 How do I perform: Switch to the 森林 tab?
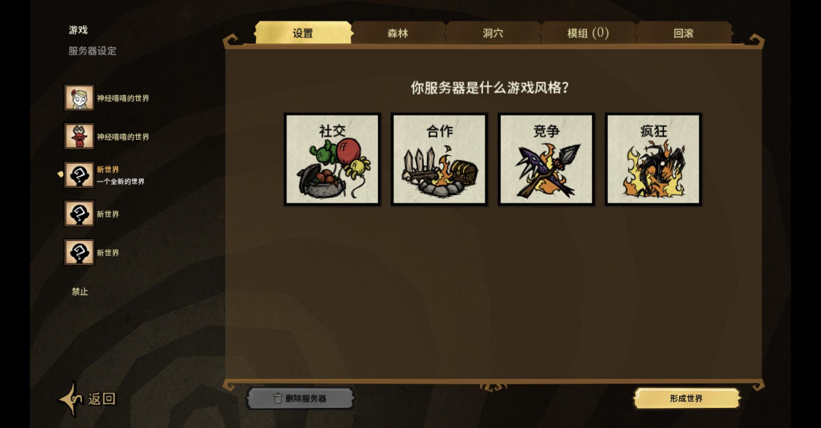(398, 33)
